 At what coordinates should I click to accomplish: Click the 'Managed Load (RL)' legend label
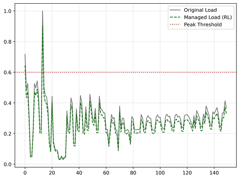208,17
